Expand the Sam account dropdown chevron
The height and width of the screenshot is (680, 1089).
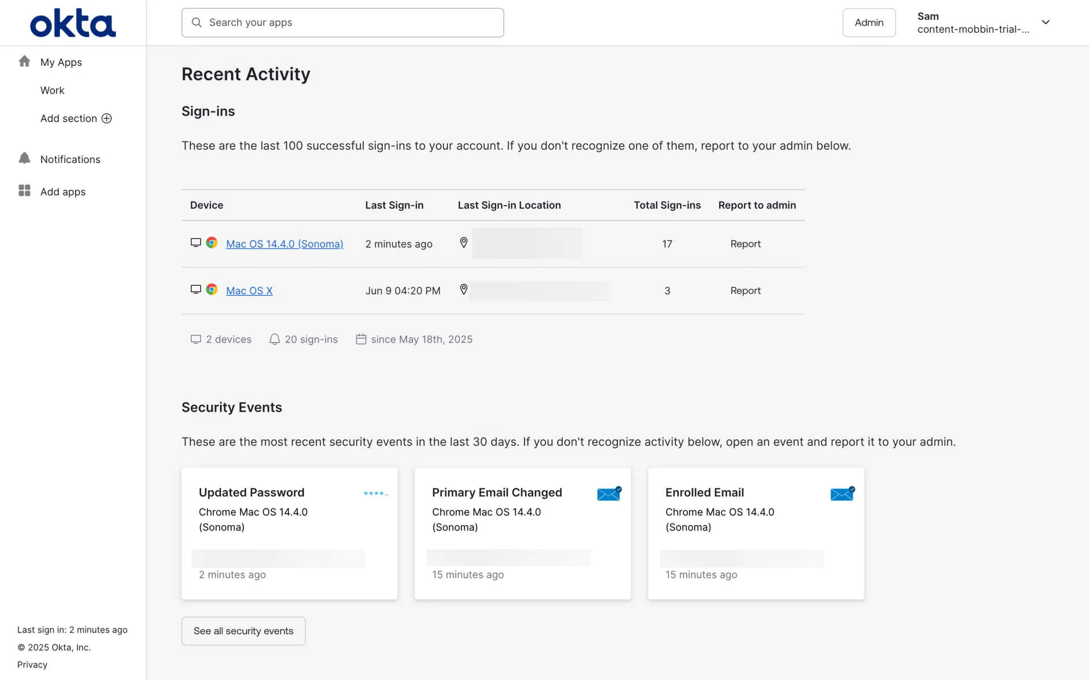[x=1045, y=23]
